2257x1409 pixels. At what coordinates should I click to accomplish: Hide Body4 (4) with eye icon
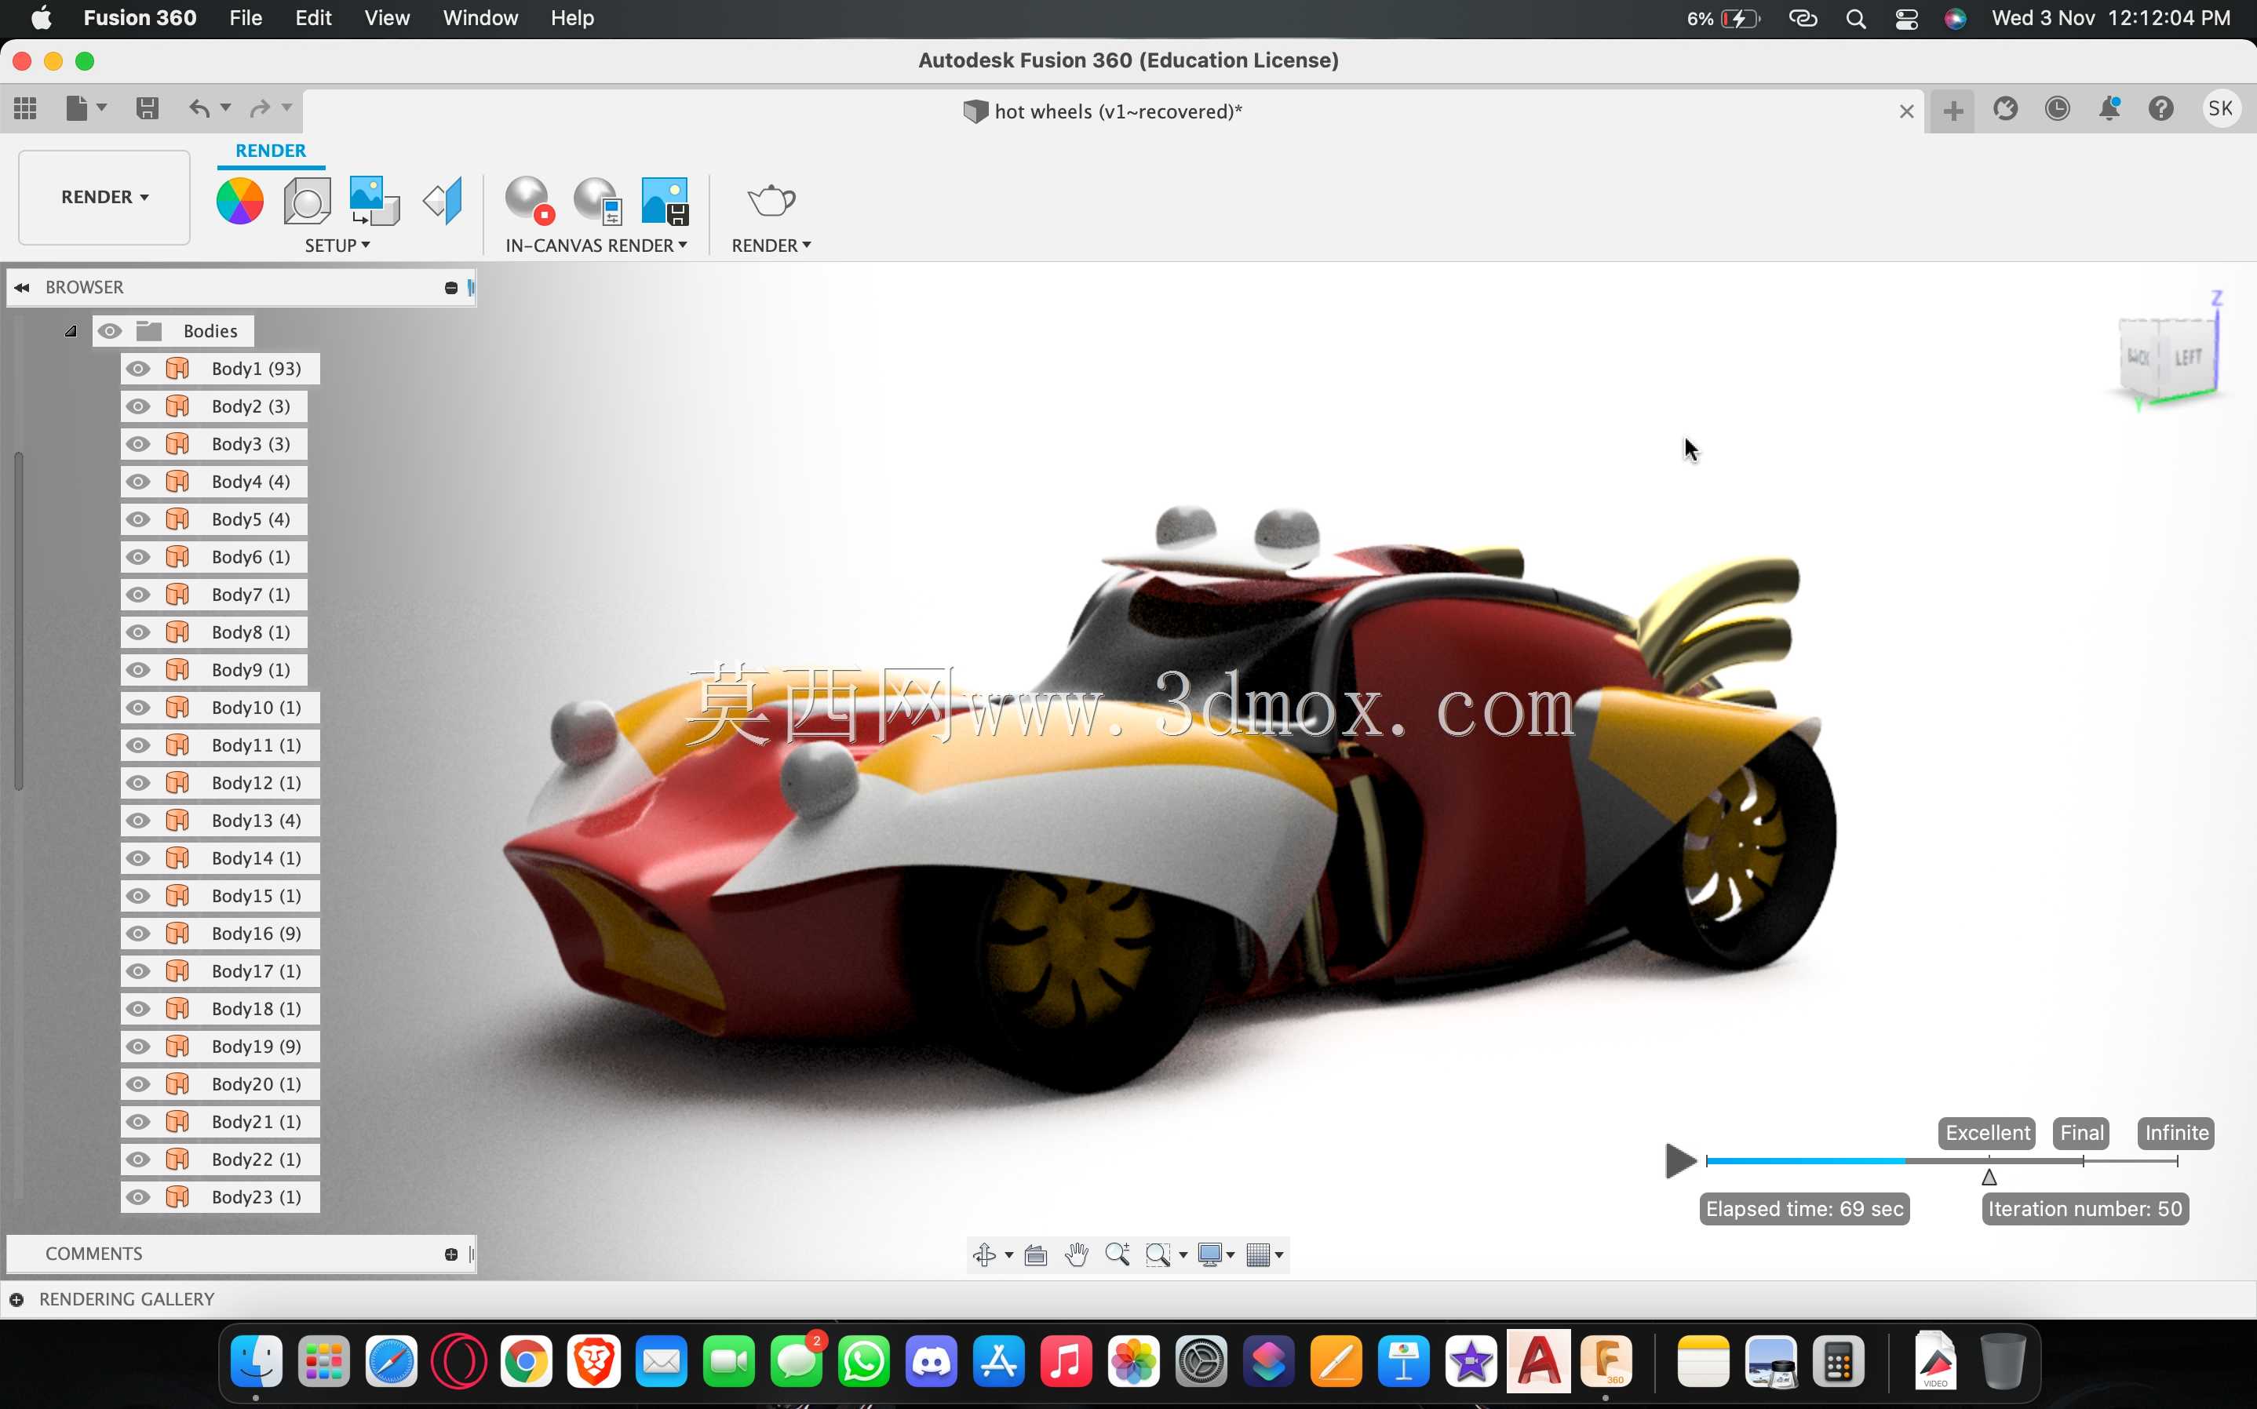point(138,482)
